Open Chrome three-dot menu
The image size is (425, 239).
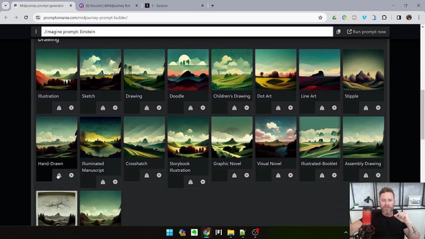click(x=419, y=18)
